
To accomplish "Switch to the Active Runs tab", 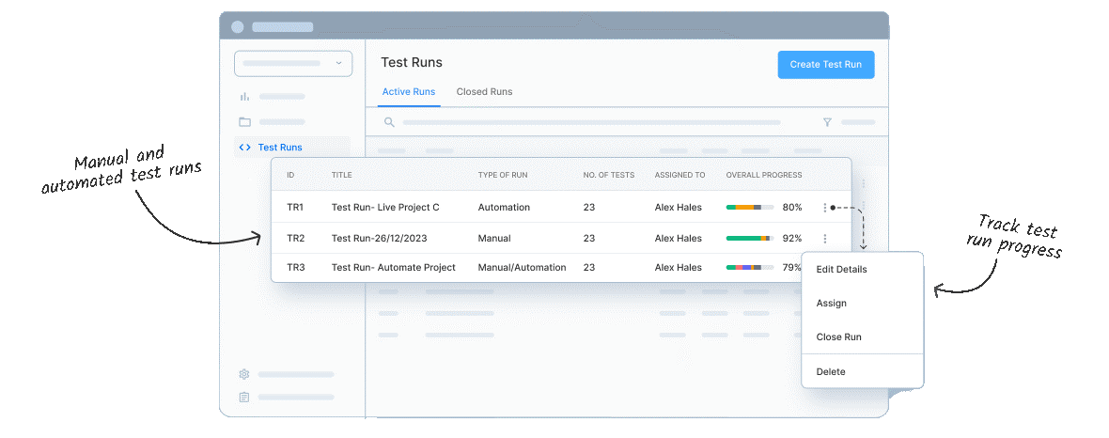I will [x=409, y=92].
